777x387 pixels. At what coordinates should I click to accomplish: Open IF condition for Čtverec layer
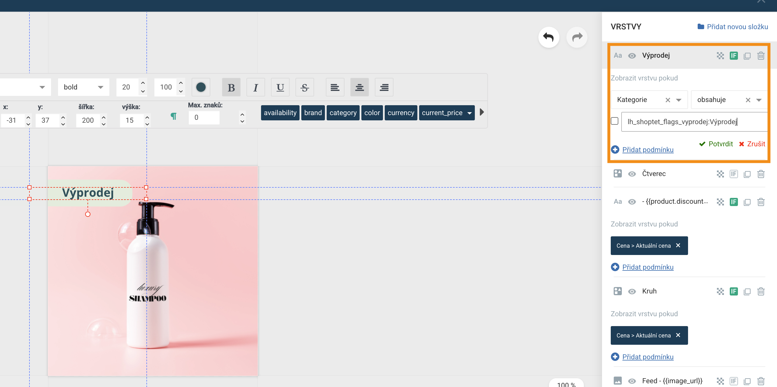pos(733,174)
